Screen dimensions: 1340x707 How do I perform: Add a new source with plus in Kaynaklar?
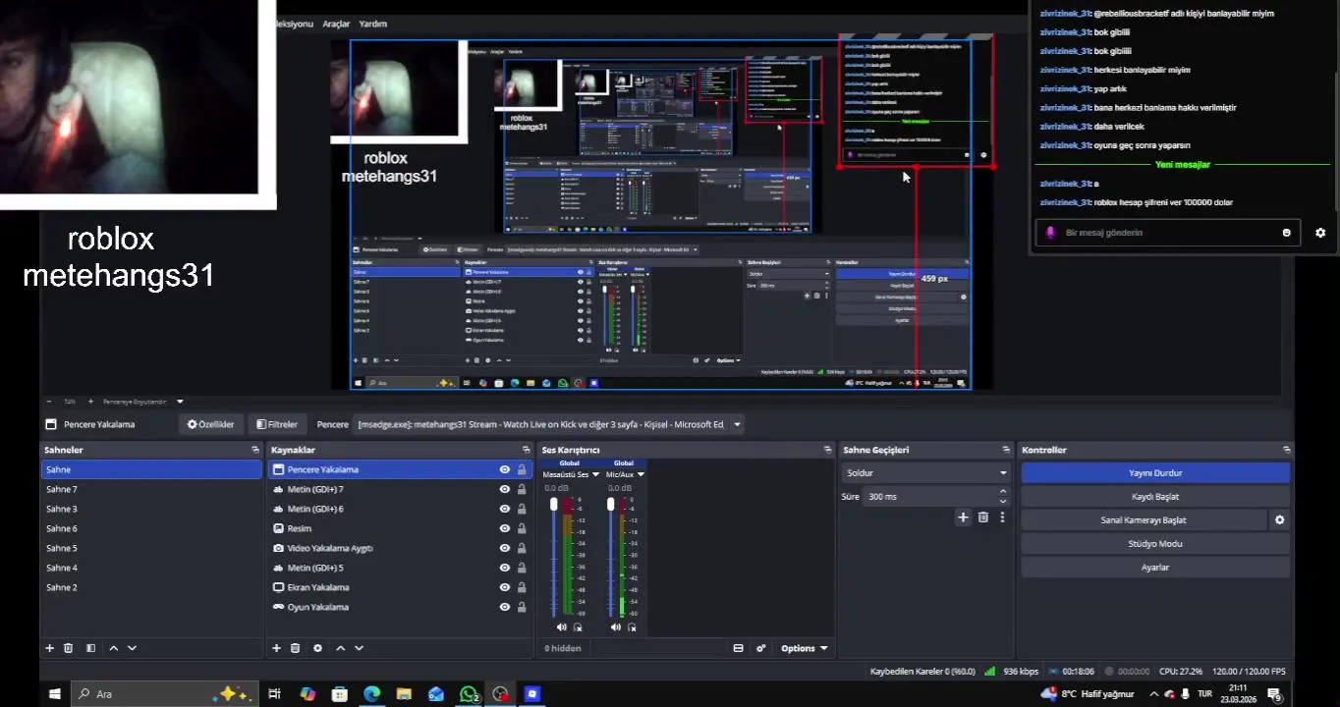(x=276, y=648)
